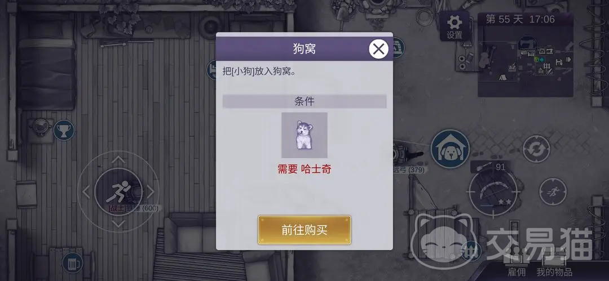
Task: Tap the 第 55 天 time display
Action: 520,19
